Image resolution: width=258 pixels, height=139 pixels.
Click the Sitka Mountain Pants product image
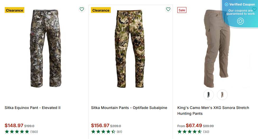(x=130, y=49)
